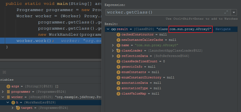Select the cachedConstructor = null row
241x112 pixels.
coord(171,35)
